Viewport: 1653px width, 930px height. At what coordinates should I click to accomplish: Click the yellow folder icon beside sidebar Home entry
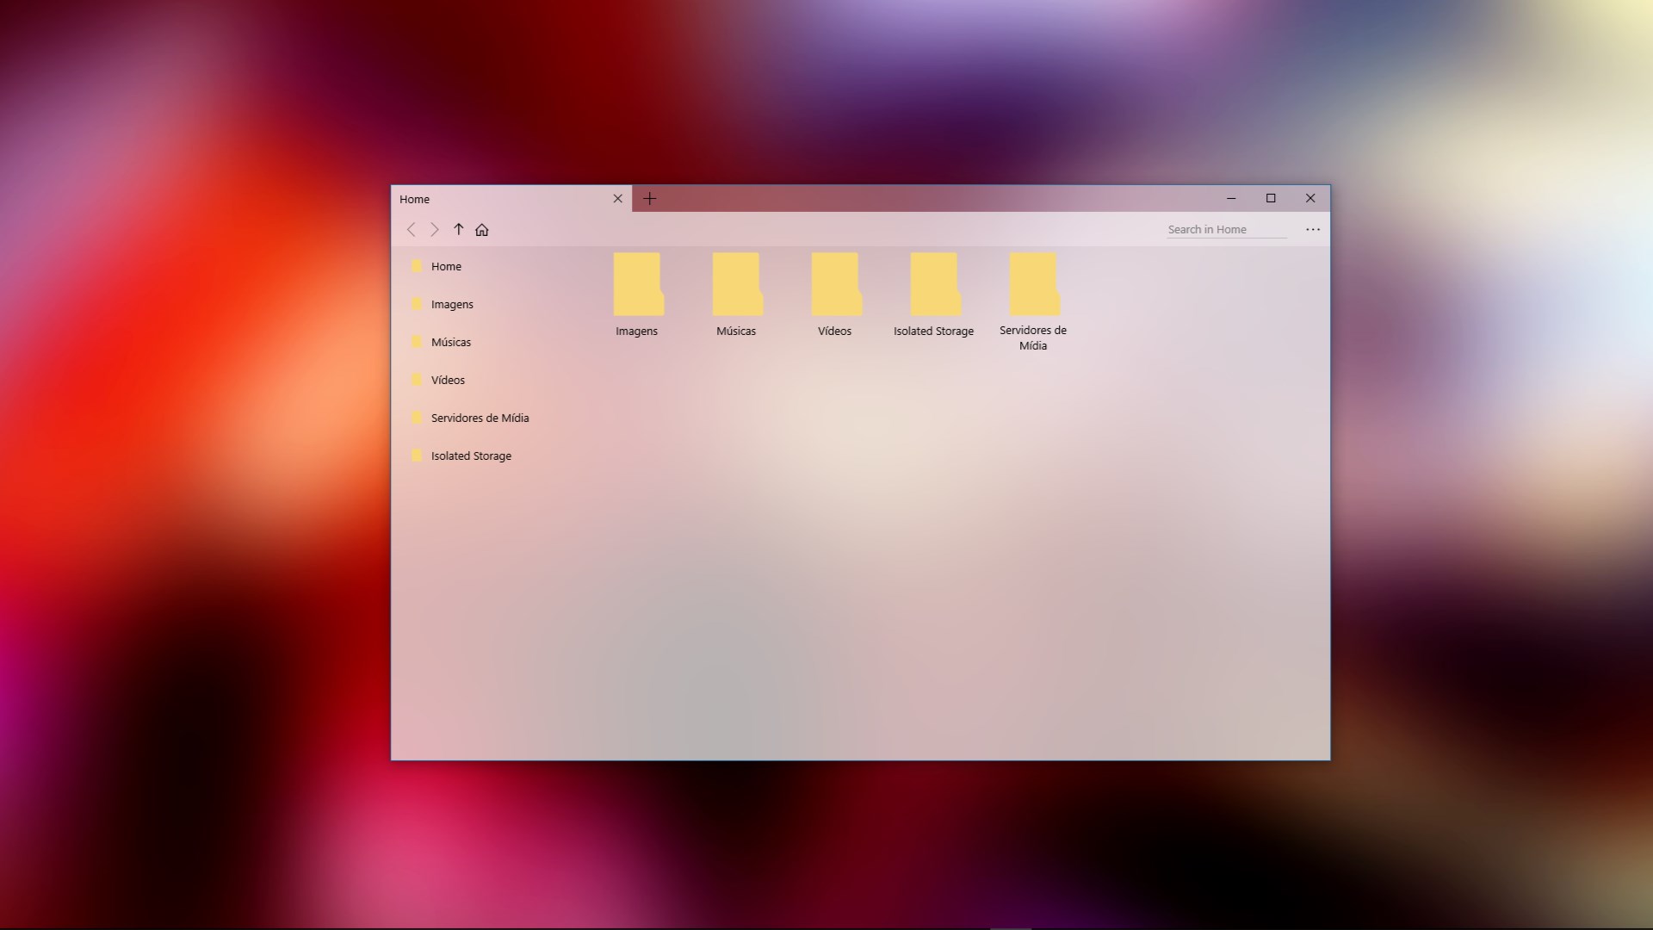pyautogui.click(x=418, y=266)
